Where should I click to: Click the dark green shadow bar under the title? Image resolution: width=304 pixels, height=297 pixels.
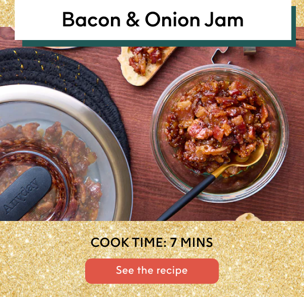(x=159, y=43)
